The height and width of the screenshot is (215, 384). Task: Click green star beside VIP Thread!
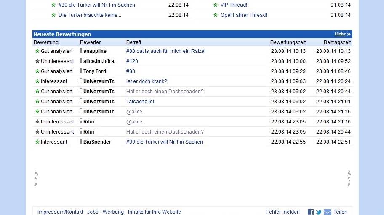[216, 5]
